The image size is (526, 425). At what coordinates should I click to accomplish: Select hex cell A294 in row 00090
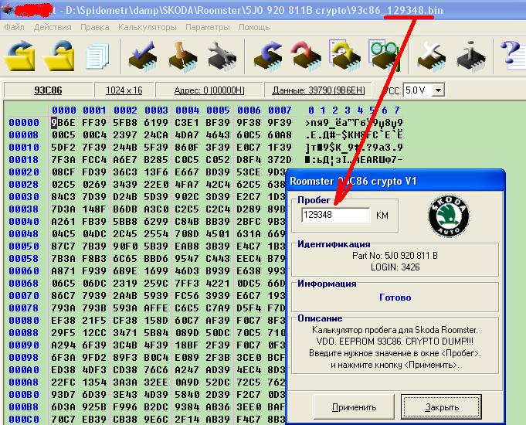(63, 345)
